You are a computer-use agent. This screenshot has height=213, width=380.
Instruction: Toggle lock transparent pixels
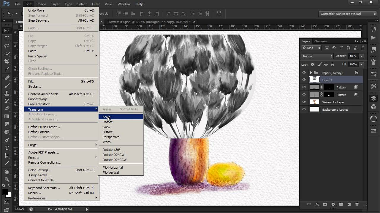[313, 64]
